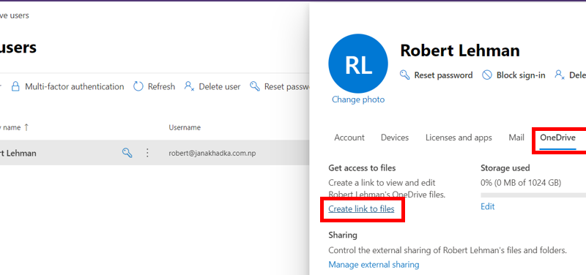Click the person icon next to Block sign-in

tap(560, 75)
